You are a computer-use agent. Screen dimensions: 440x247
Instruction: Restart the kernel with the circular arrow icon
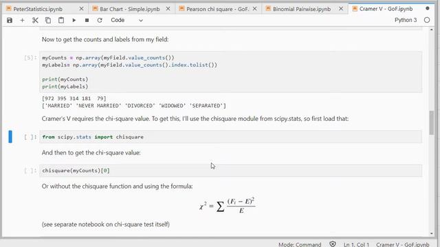(x=100, y=20)
